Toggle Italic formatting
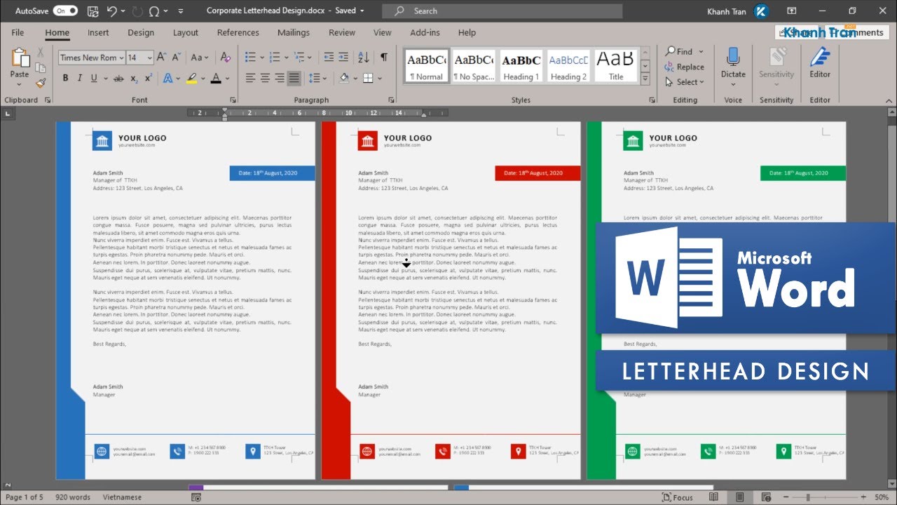 [81, 79]
